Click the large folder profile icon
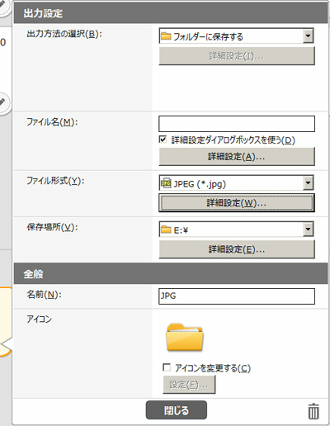Screen dimensions: 330x426 tap(185, 338)
